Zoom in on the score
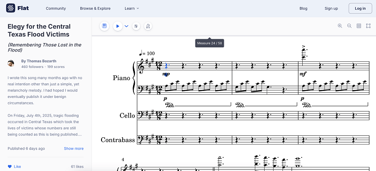Screen dimensions: 376x171 (340, 26)
